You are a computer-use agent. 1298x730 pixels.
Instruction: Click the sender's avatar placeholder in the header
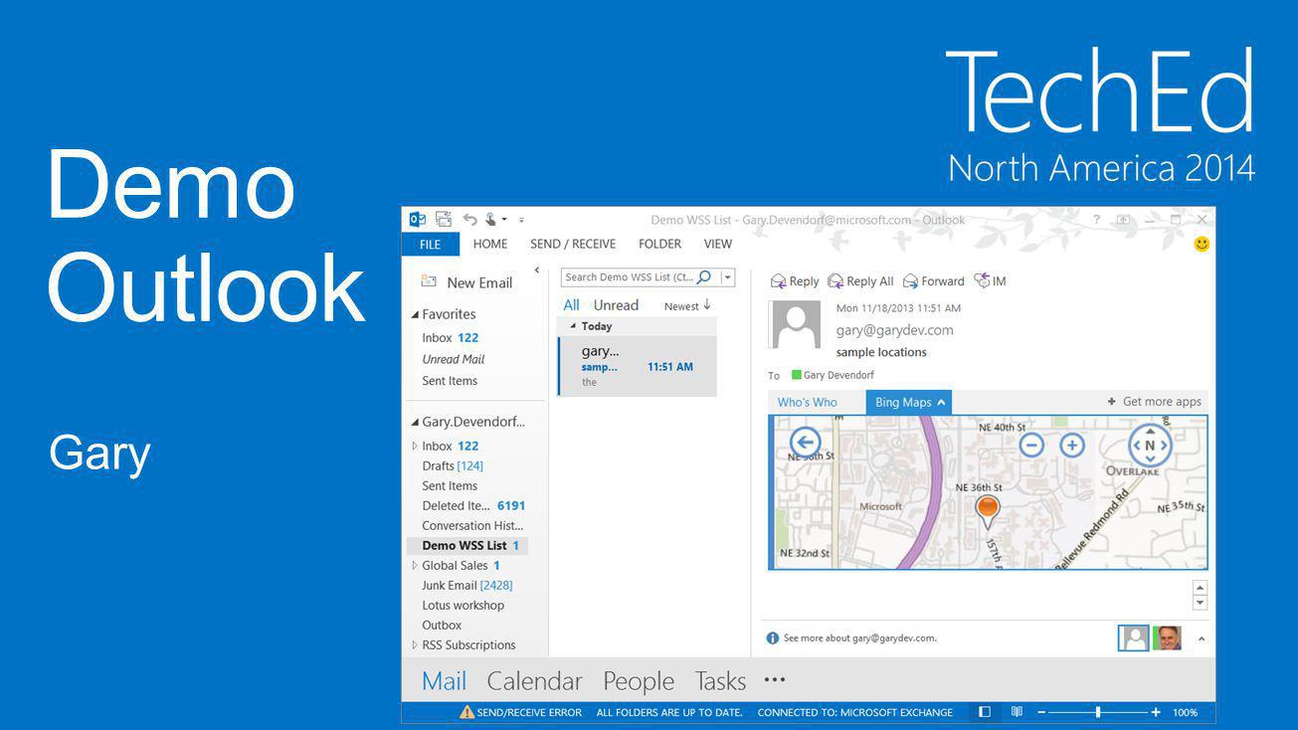click(794, 325)
